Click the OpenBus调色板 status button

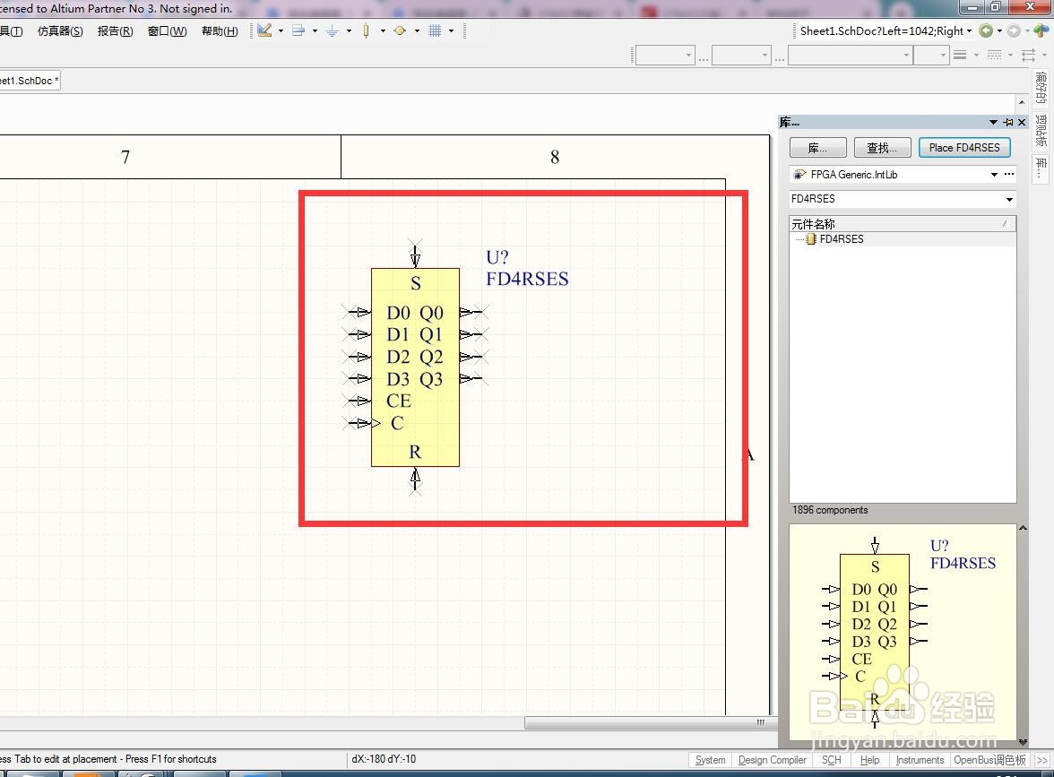(x=990, y=760)
